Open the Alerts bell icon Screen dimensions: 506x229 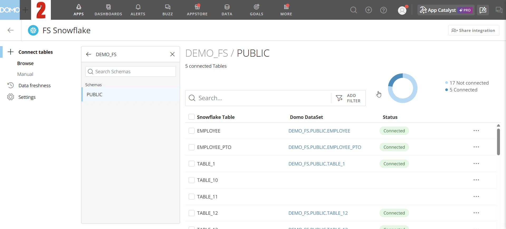click(x=138, y=7)
